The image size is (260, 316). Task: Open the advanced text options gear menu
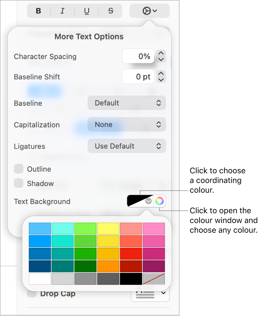point(149,11)
